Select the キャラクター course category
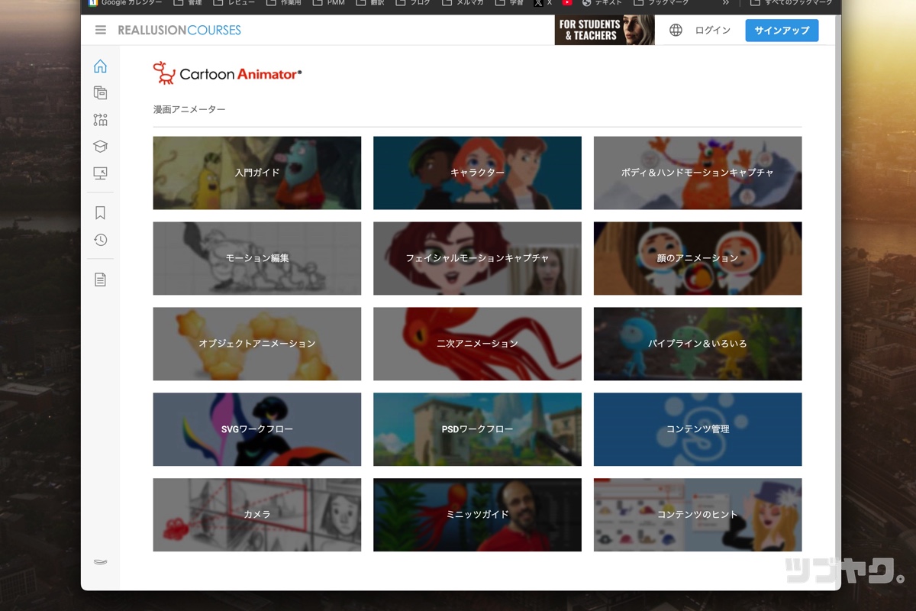This screenshot has width=916, height=611. pyautogui.click(x=477, y=173)
